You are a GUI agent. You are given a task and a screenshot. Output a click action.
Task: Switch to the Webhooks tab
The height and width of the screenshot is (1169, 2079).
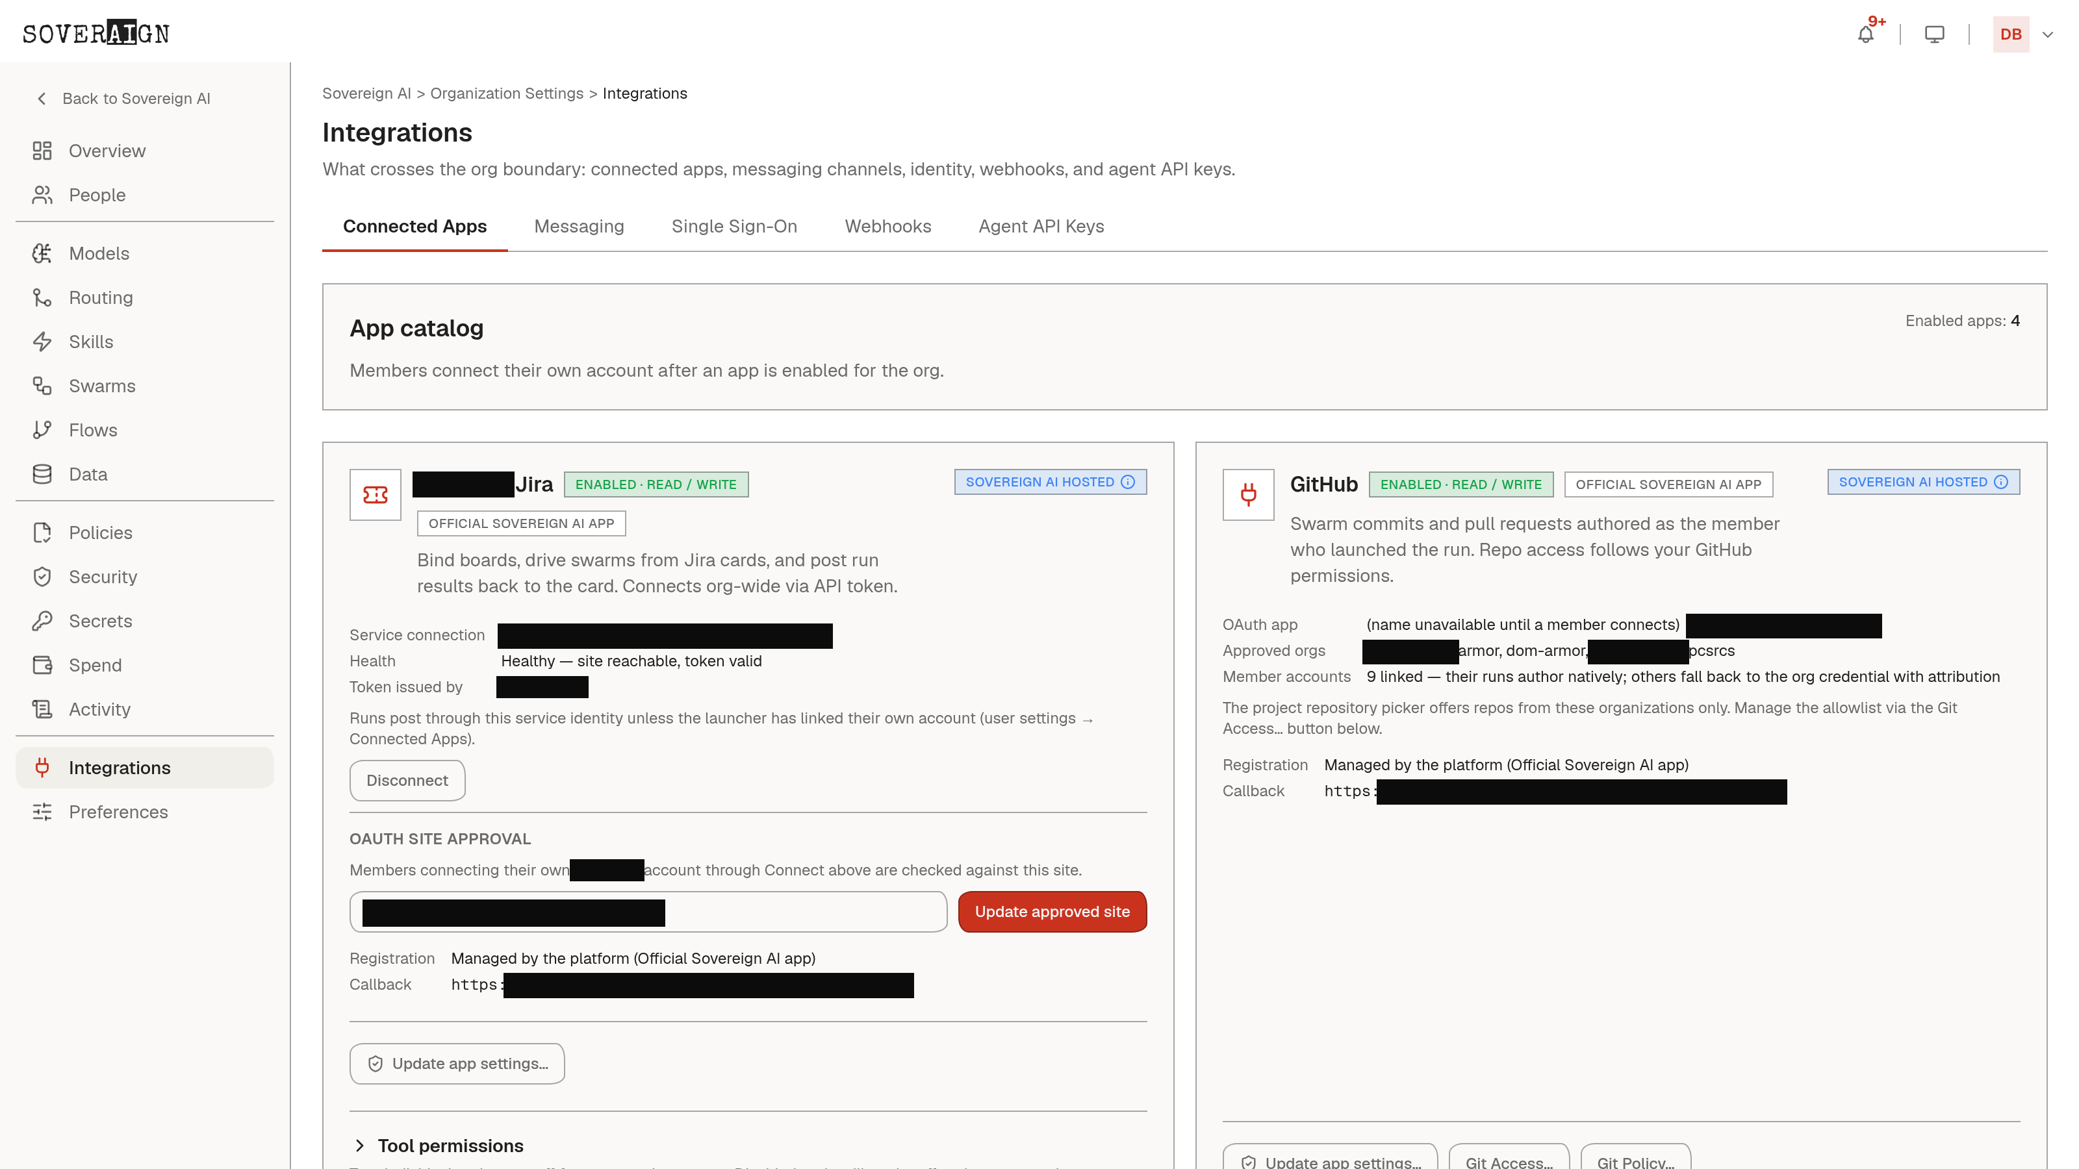click(x=887, y=227)
